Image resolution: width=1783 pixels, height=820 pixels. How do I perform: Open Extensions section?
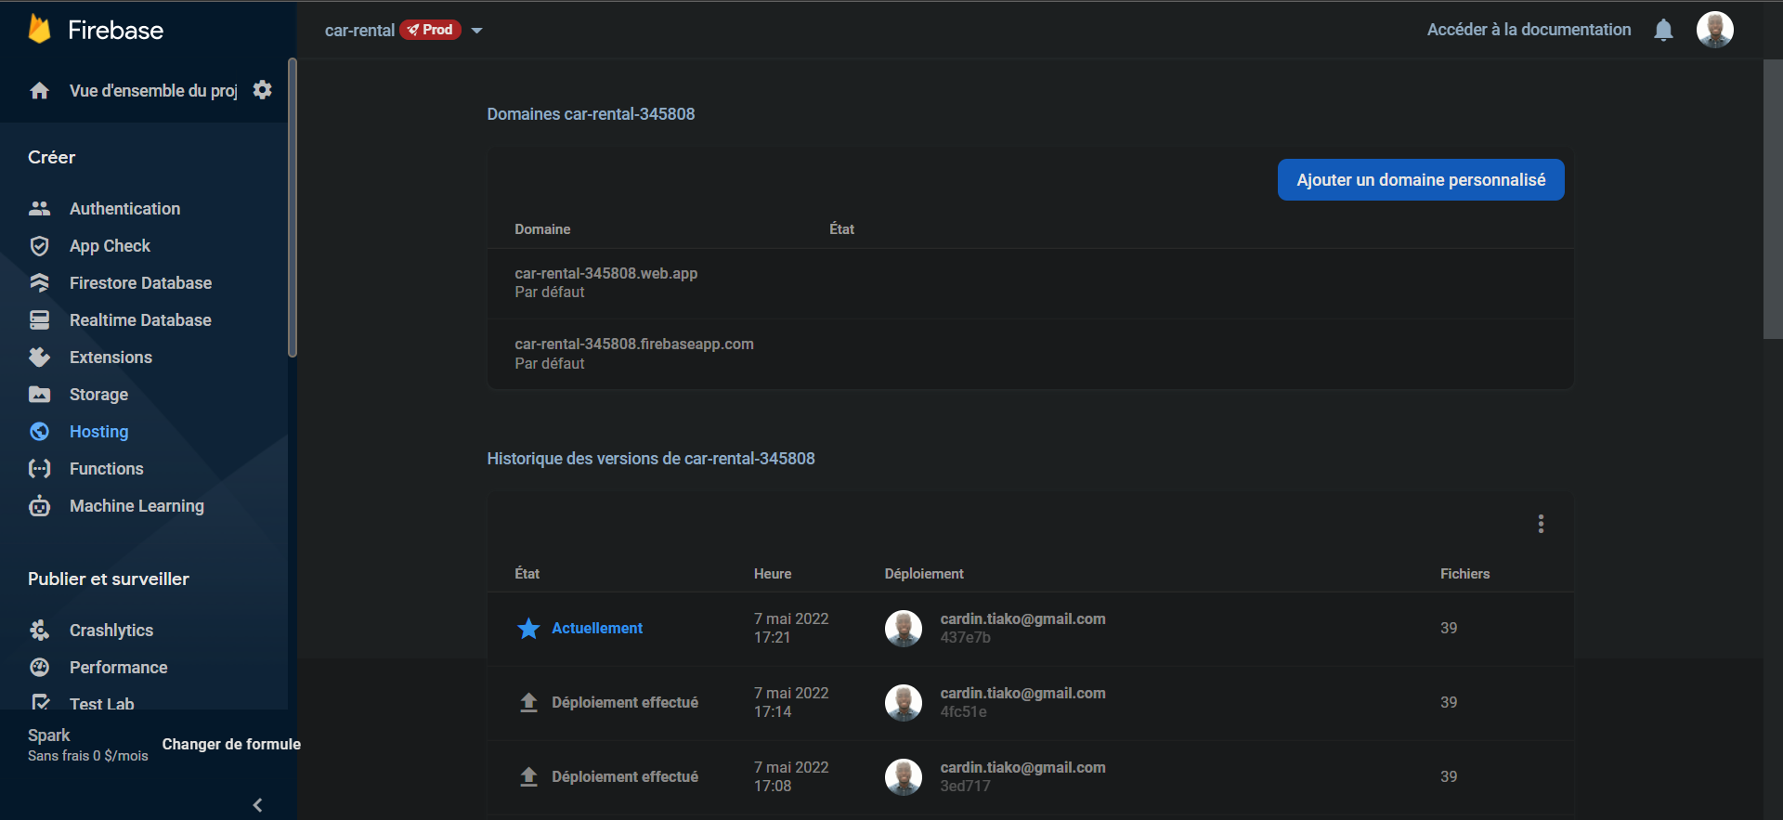tap(111, 358)
